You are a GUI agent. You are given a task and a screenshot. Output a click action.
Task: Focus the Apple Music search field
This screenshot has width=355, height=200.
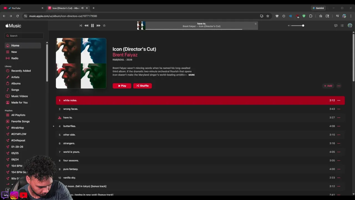[24, 36]
